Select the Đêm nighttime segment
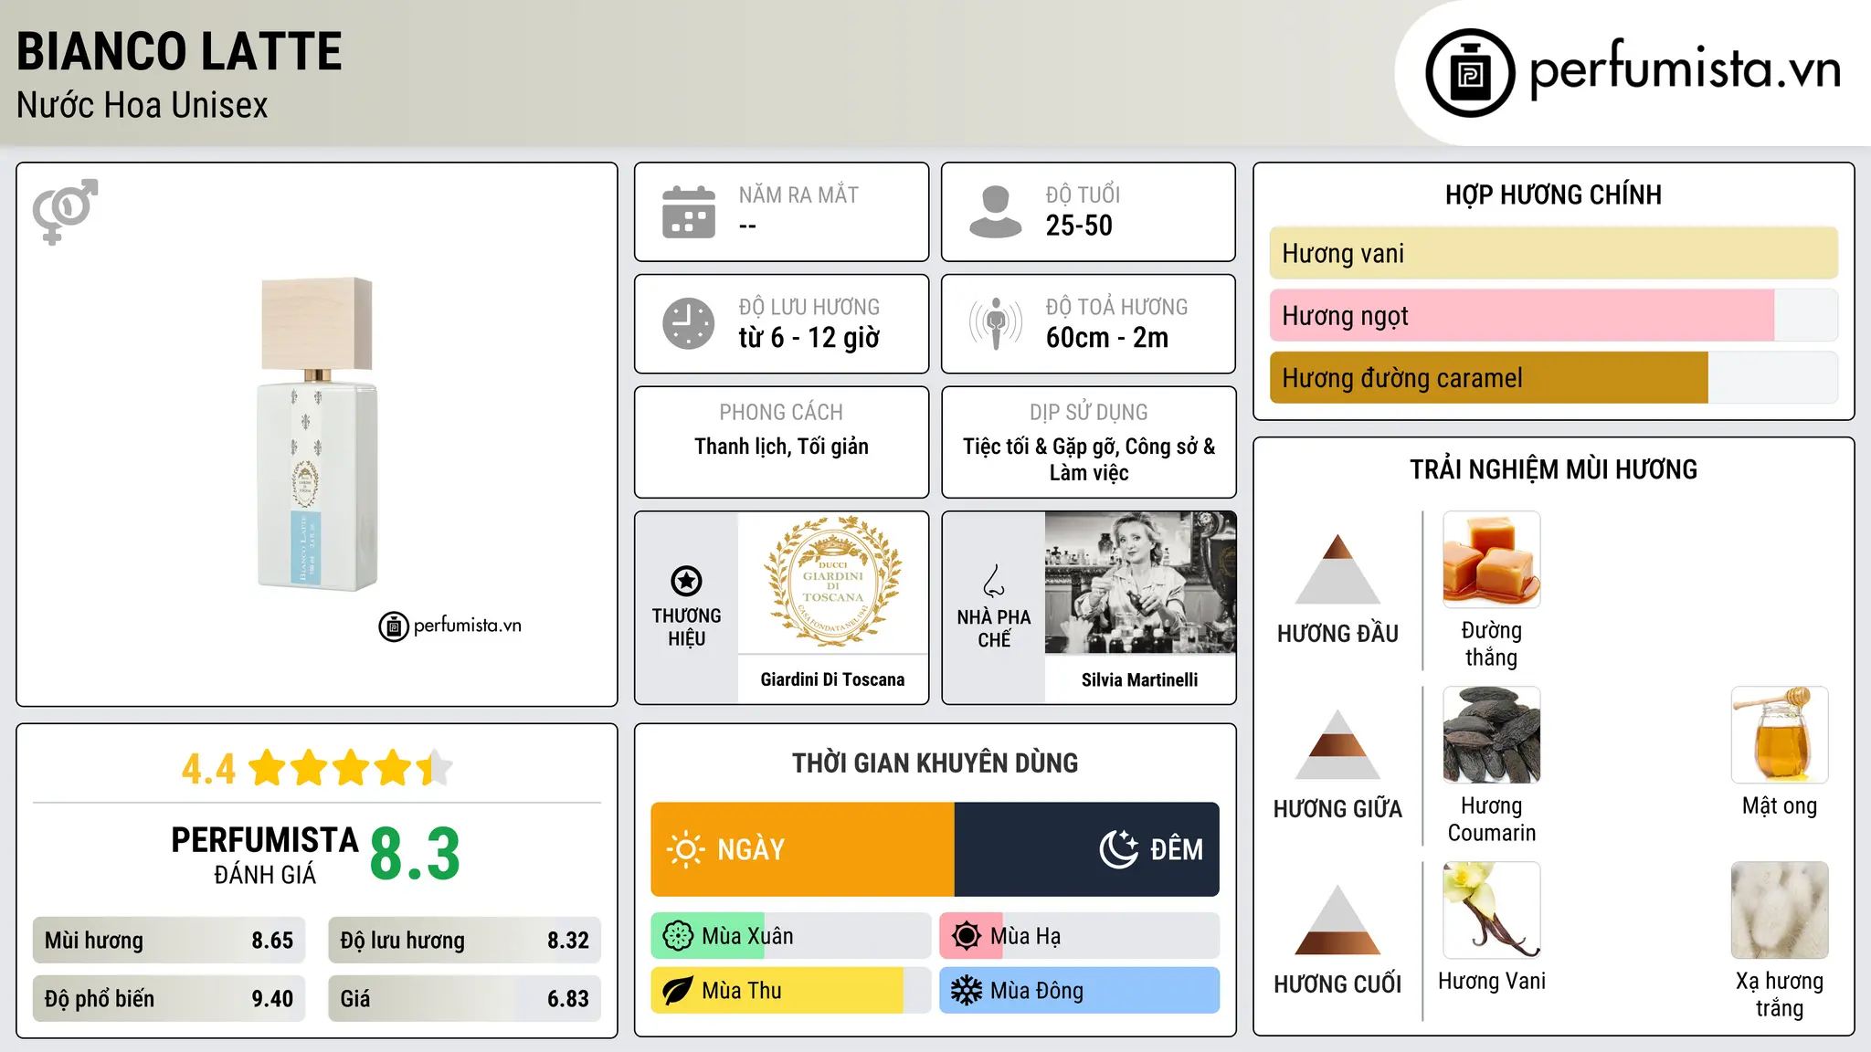 [x=1087, y=849]
